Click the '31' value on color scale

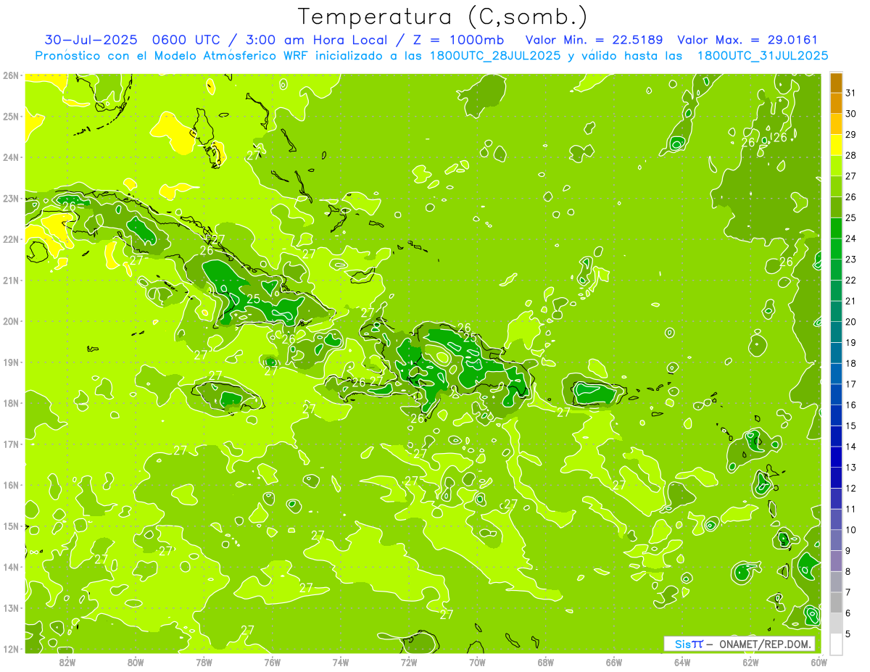(850, 92)
